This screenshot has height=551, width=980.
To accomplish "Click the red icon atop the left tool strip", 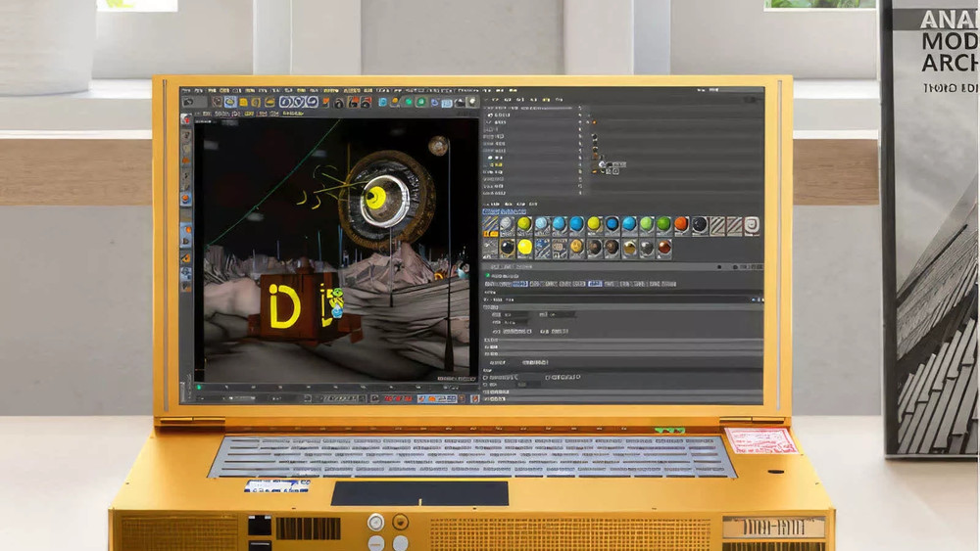I will point(186,119).
